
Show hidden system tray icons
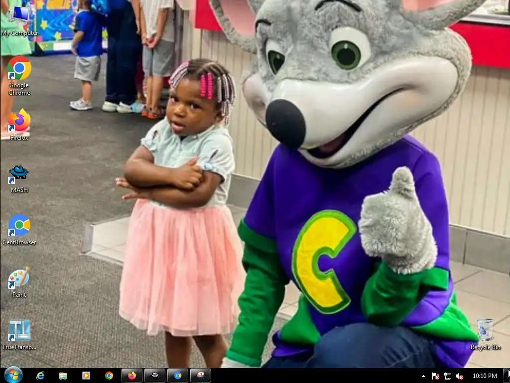(423, 376)
